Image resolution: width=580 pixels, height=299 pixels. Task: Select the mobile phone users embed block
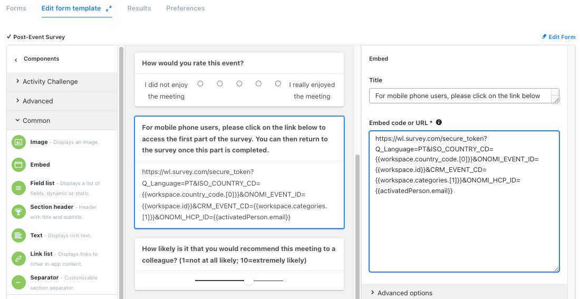pos(239,172)
